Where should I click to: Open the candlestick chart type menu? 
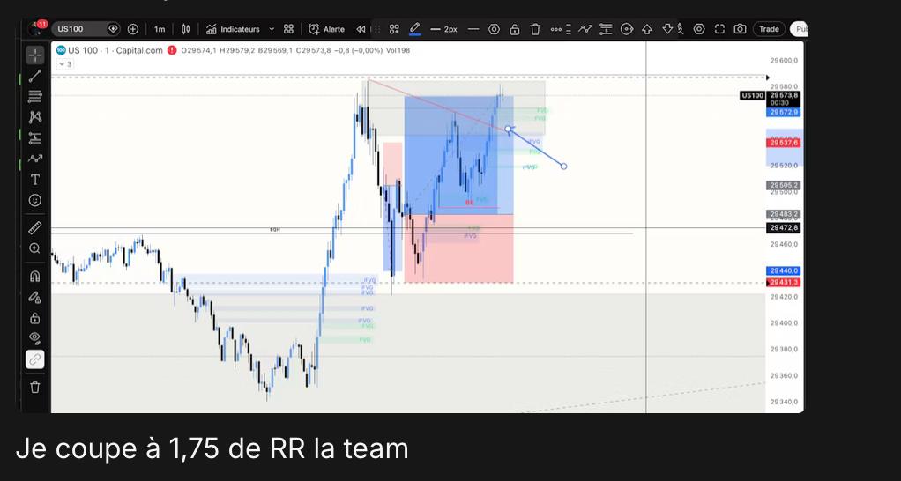click(x=186, y=29)
